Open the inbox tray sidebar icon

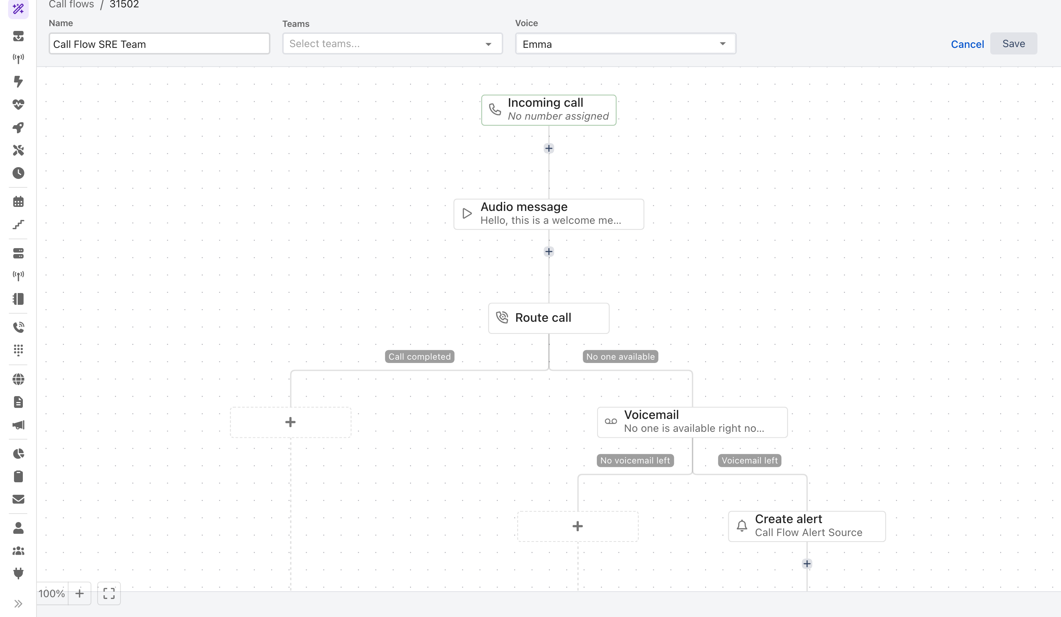tap(18, 36)
